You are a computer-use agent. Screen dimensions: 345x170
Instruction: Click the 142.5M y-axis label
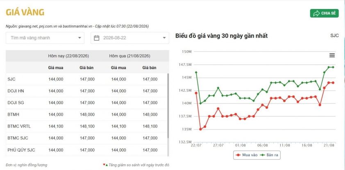pyautogui.click(x=185, y=90)
